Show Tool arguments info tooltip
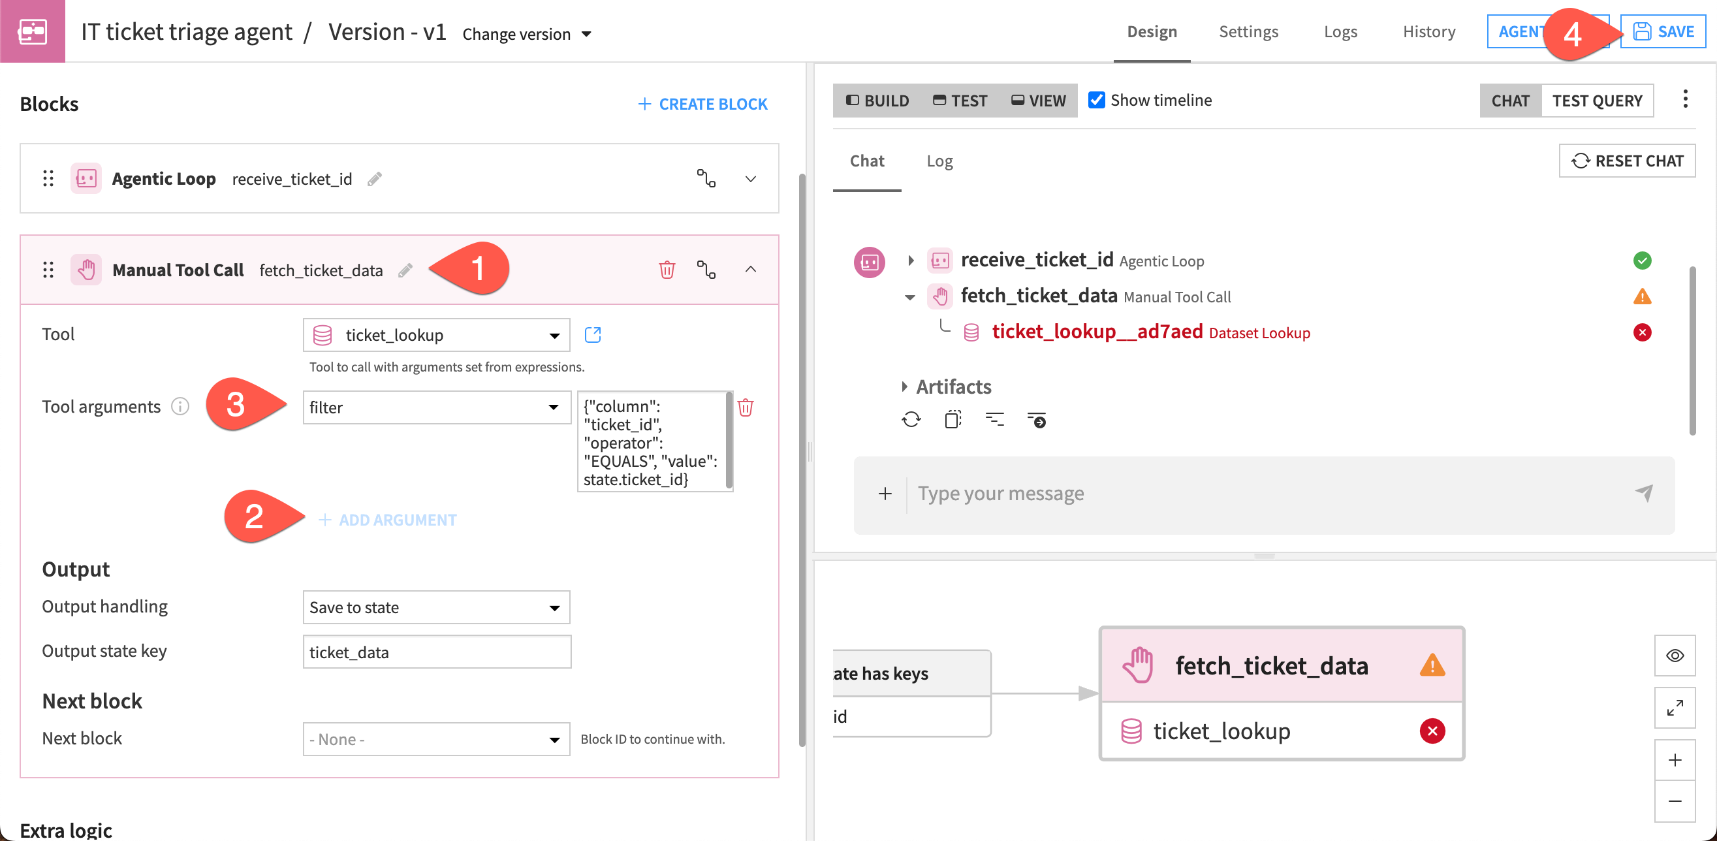 point(180,407)
